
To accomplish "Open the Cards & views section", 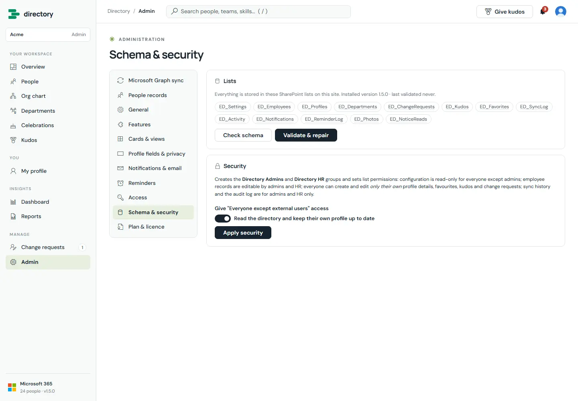I will coord(153,139).
